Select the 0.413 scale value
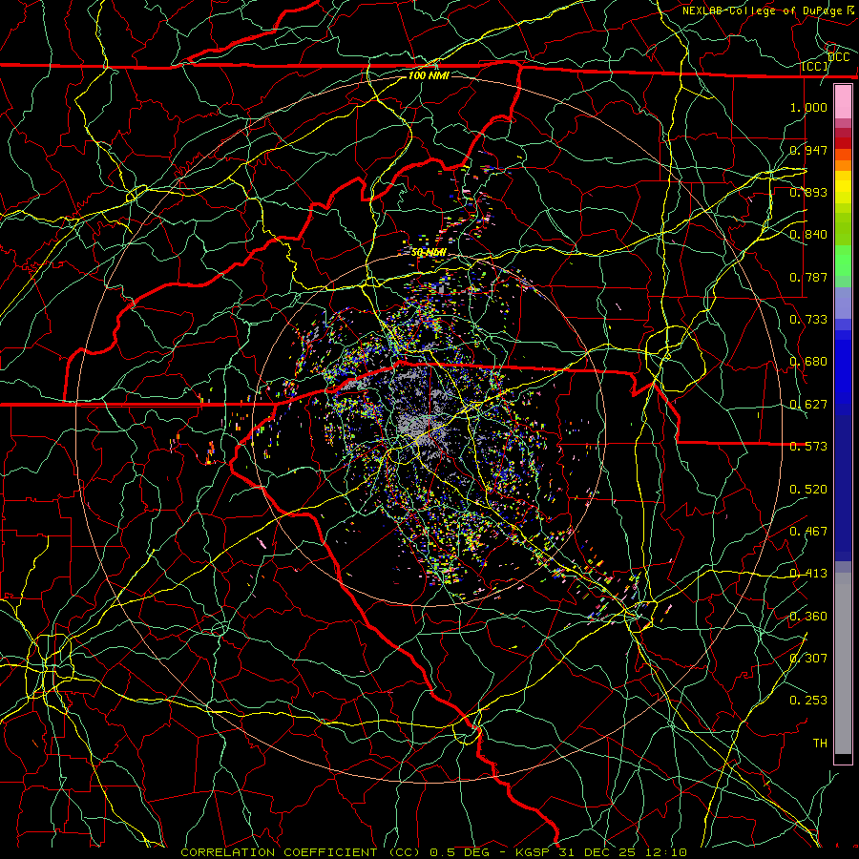 (808, 574)
